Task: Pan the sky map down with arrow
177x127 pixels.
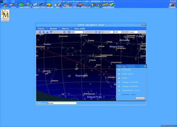Action: 51,32
